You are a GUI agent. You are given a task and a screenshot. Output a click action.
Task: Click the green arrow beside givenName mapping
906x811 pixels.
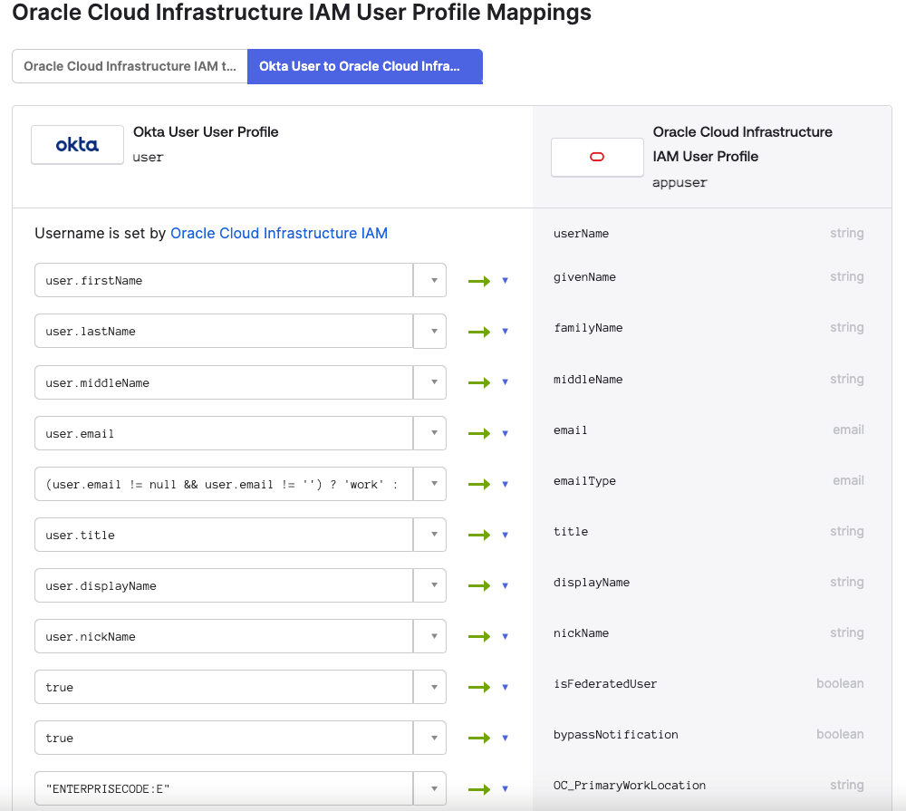[x=478, y=280]
